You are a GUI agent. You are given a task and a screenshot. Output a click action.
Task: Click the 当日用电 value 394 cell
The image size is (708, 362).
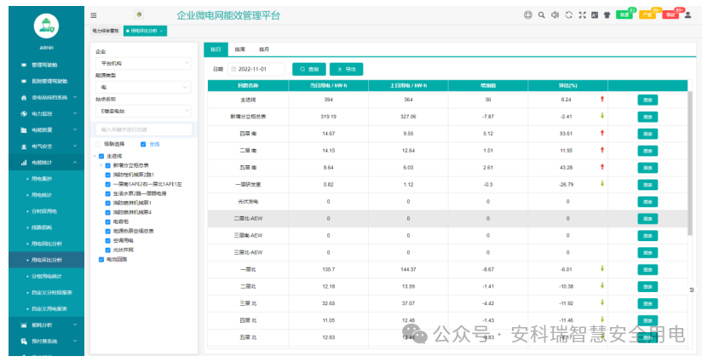tap(329, 100)
